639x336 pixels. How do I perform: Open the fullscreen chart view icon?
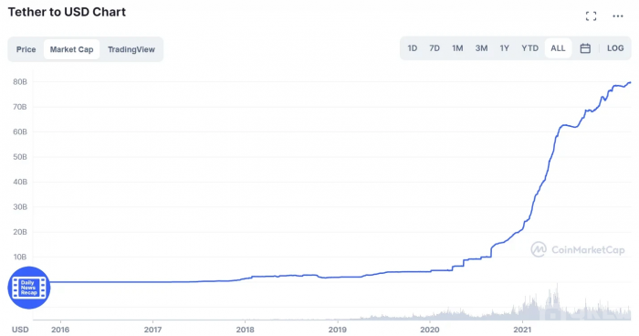[x=591, y=16]
